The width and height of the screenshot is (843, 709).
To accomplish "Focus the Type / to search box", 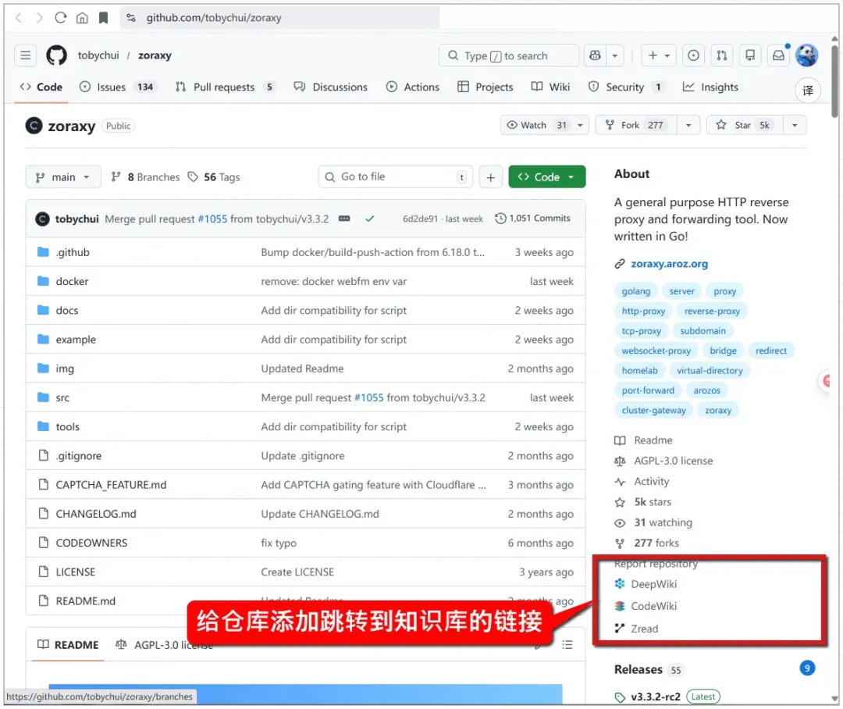I will (x=509, y=55).
